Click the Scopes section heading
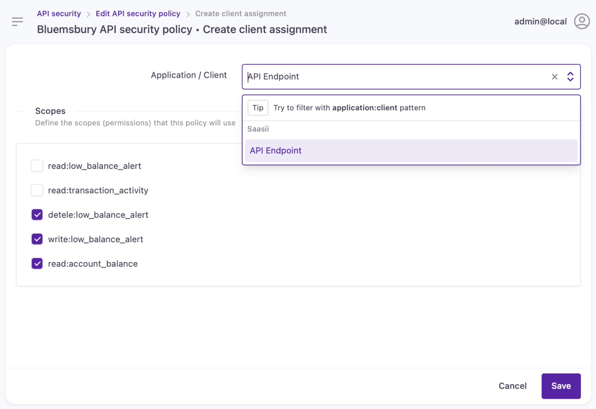 (x=50, y=111)
